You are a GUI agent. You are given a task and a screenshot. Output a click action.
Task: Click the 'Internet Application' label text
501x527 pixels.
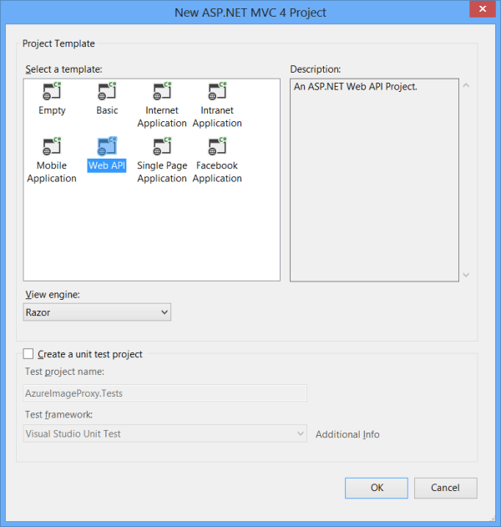click(x=162, y=117)
